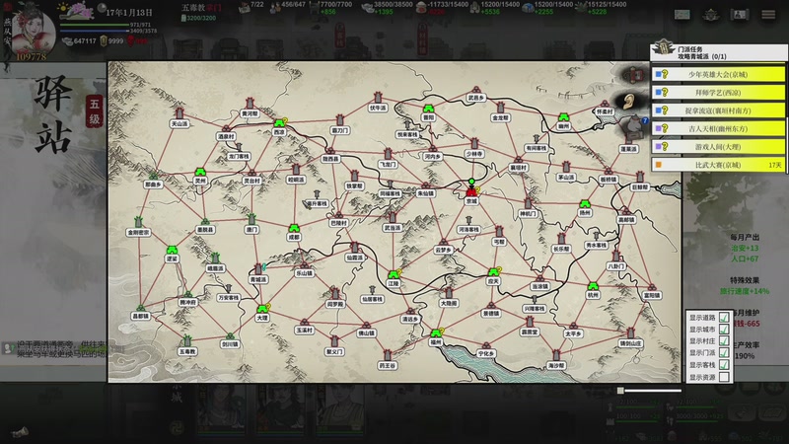The height and width of the screenshot is (444, 789).
Task: Click the 襄垣村 label on map
Action: point(518,168)
